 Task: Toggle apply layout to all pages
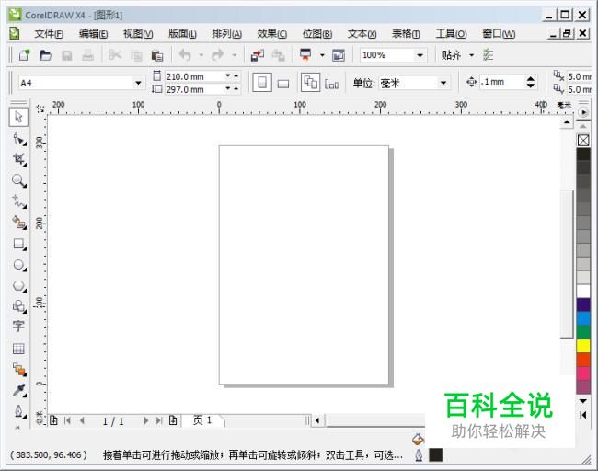click(x=310, y=83)
